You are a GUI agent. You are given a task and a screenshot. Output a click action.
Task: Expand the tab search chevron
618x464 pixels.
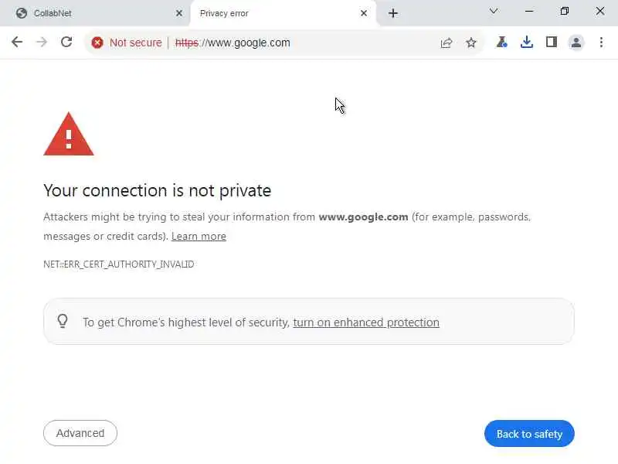point(494,11)
